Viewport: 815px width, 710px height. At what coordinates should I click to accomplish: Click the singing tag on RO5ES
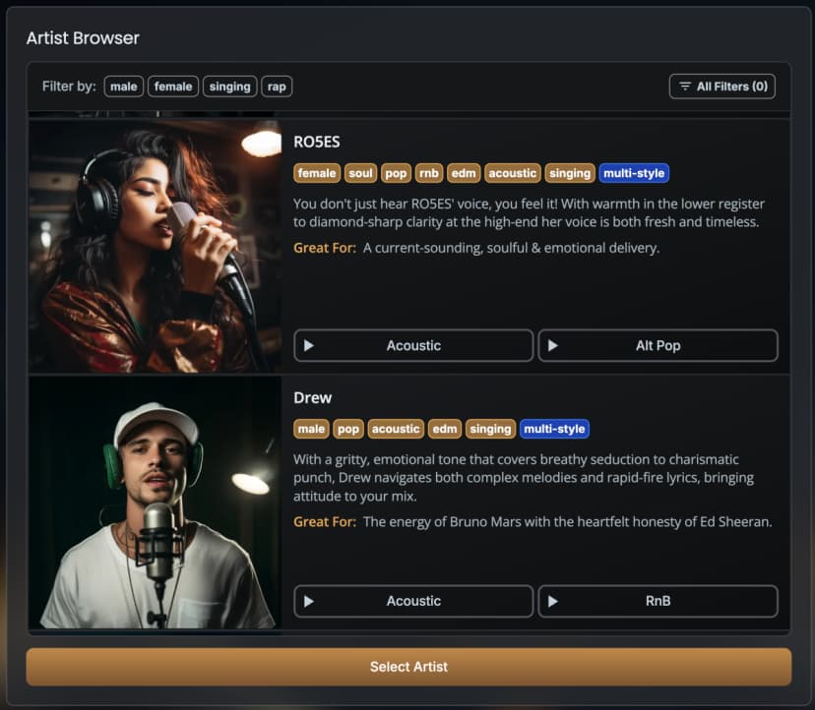coord(570,173)
